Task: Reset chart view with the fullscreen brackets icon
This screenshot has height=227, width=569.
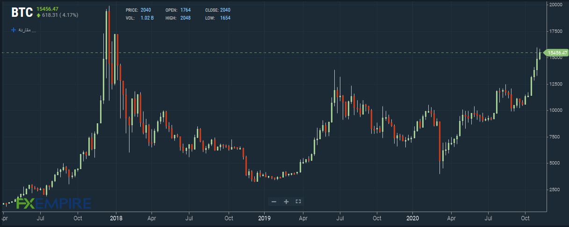Action: coord(298,202)
